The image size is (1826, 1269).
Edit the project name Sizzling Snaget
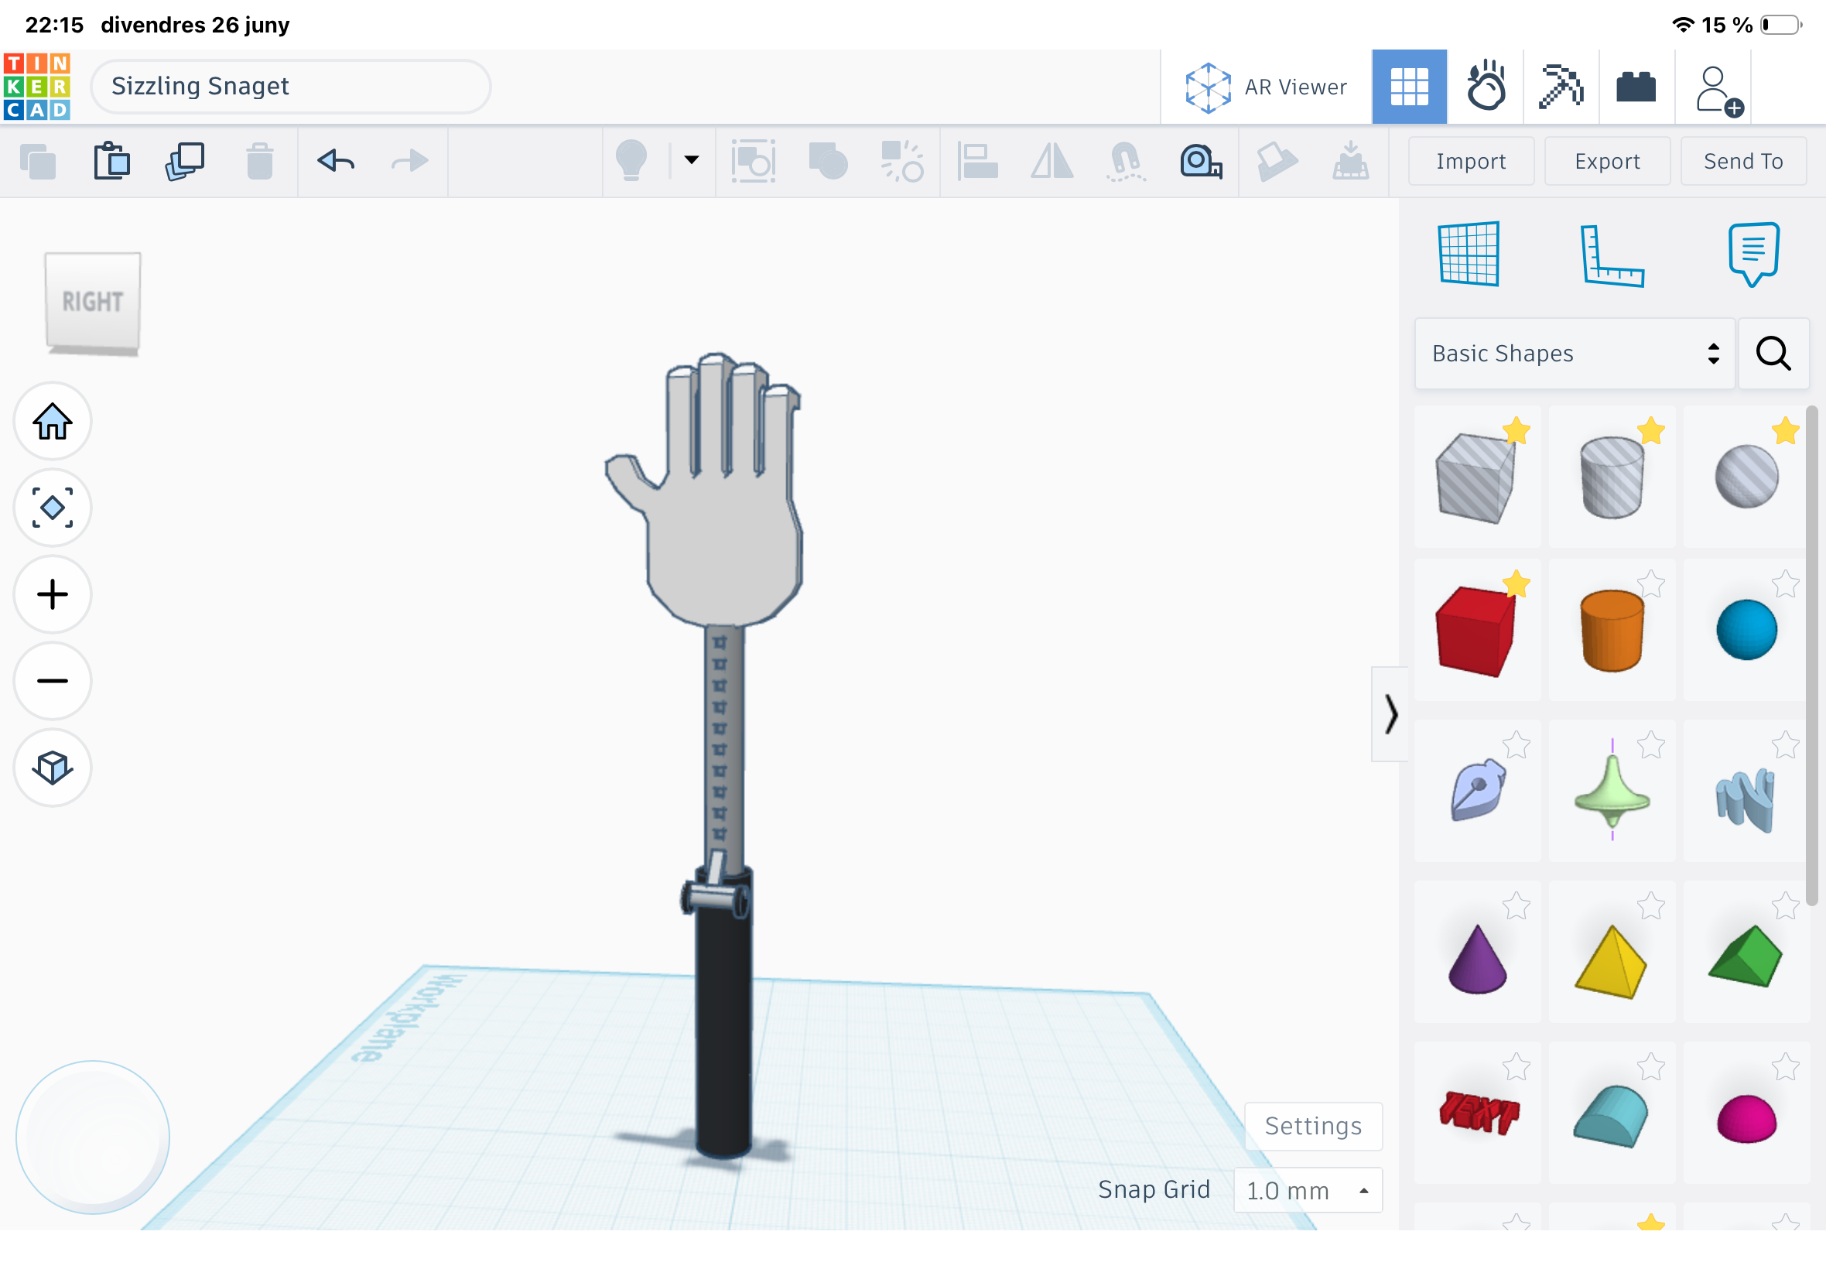pyautogui.click(x=290, y=87)
